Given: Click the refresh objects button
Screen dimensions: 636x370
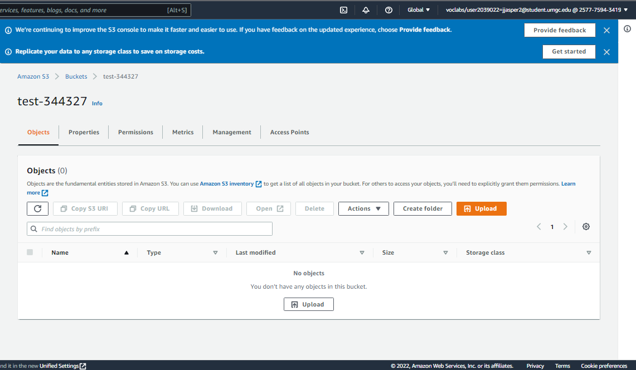Looking at the screenshot, I should [x=37, y=208].
